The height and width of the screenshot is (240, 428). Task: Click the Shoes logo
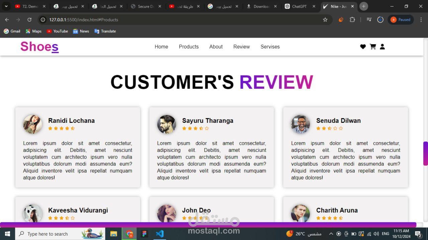click(39, 47)
